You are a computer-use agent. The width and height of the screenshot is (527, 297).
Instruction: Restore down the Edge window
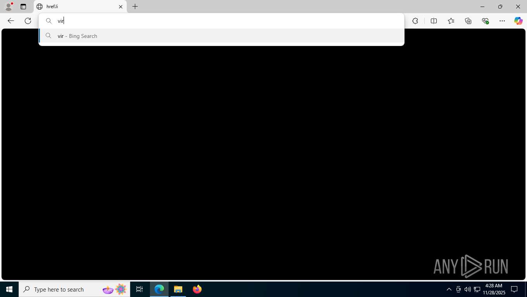point(500,7)
